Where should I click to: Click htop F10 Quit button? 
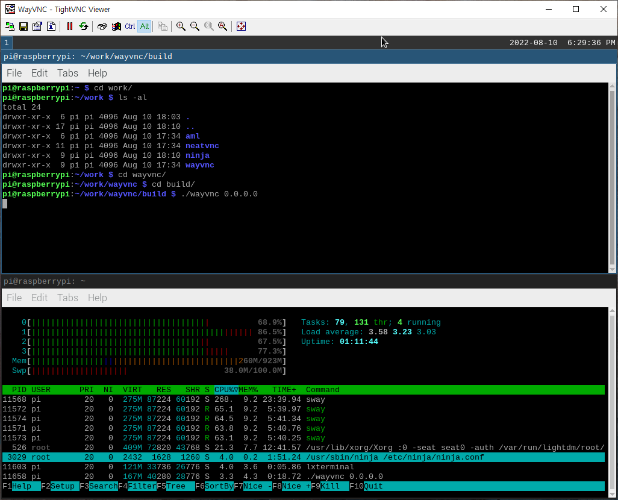tap(367, 486)
